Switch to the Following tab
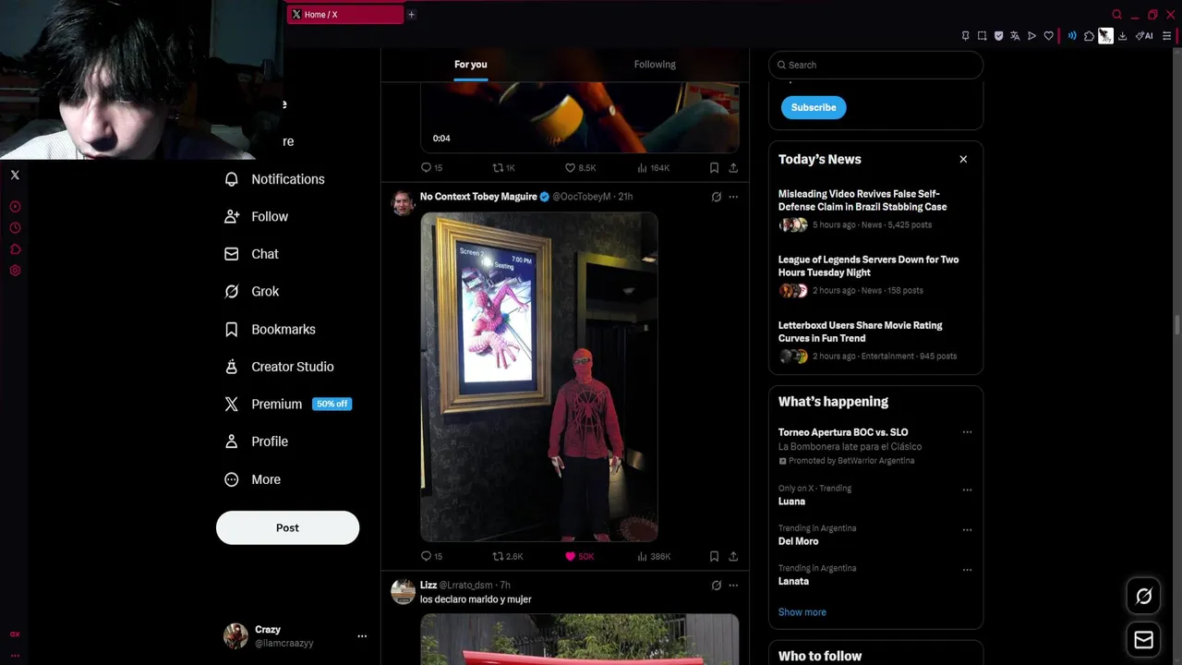 pos(655,64)
